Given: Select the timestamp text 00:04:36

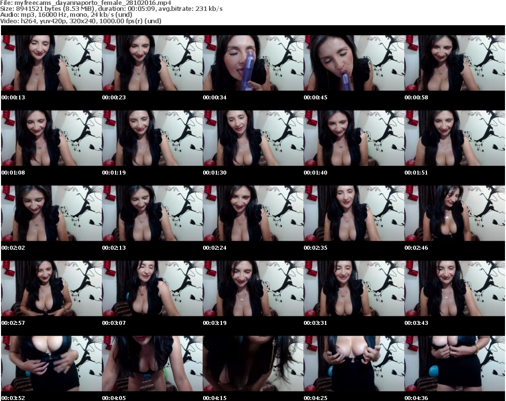Looking at the screenshot, I should coord(416,398).
